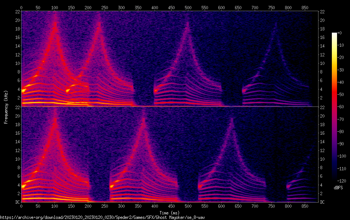The height and width of the screenshot is (220, 350).
Task: Click the 250 ms time axis label
Action: [x=105, y=7]
